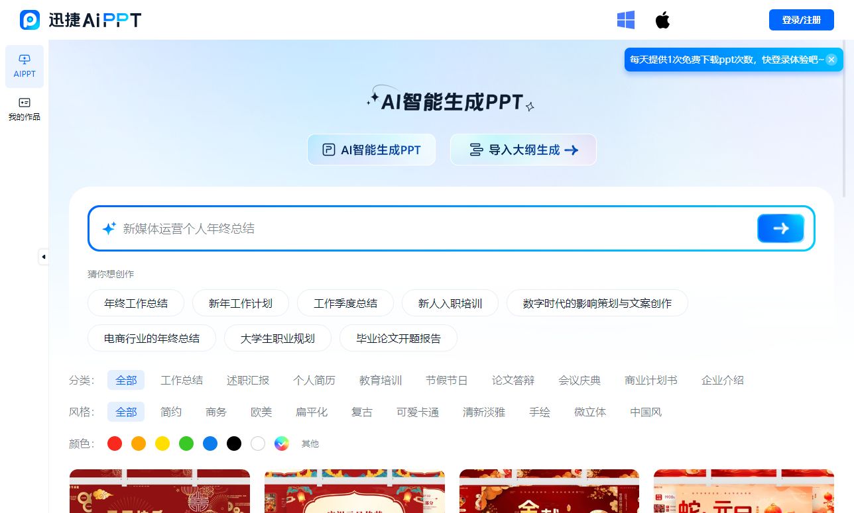Choose the 电商行业的年终总结 suggestion
Screen dimensions: 854x513
pos(152,338)
